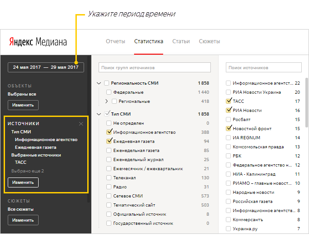Check the Региональные checkbox

114,101
